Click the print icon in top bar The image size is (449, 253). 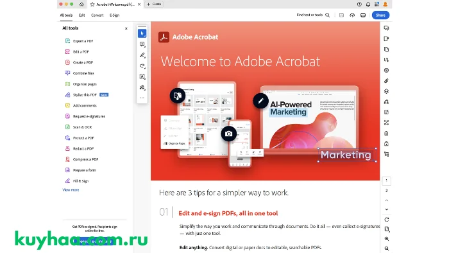point(363,15)
